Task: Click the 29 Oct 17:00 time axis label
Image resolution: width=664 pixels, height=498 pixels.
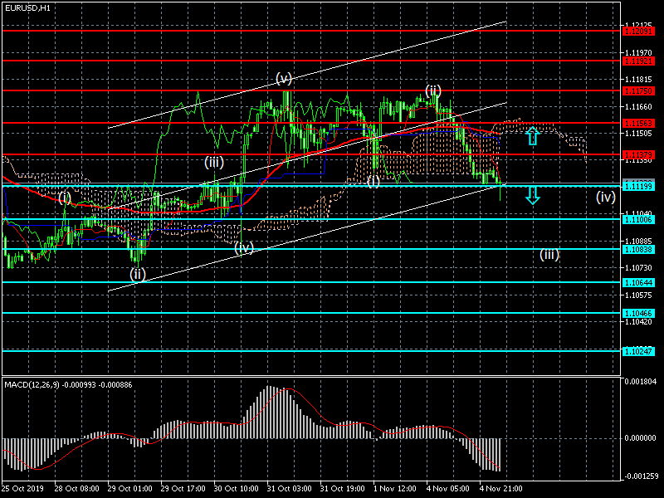Action: tap(183, 488)
